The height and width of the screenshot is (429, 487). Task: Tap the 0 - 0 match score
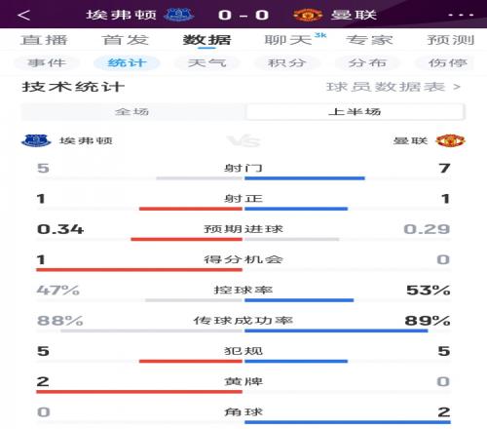point(243,15)
